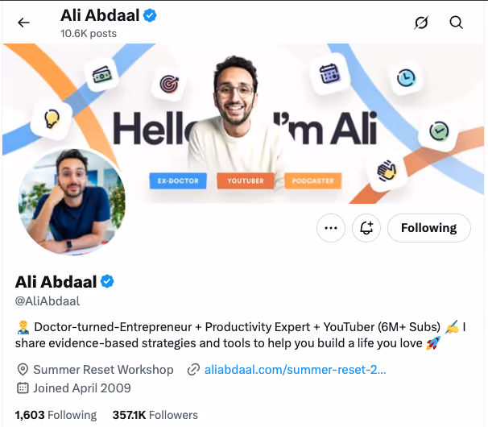Click the verified badge beside profile name
The image size is (488, 427).
pos(107,281)
